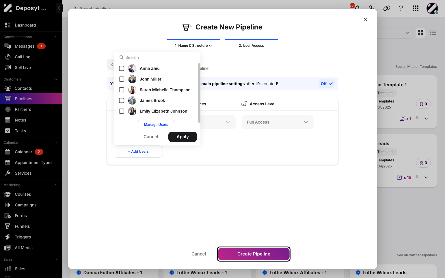Click the Apply button
The image size is (445, 278).
pos(183,137)
